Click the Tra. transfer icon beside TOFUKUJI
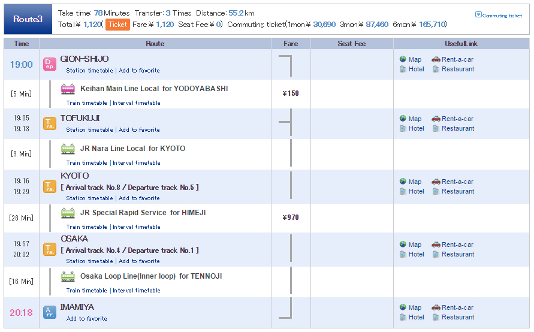Image resolution: width=534 pixels, height=332 pixels. point(50,123)
